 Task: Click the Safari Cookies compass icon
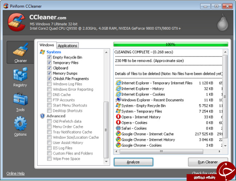point(118,128)
